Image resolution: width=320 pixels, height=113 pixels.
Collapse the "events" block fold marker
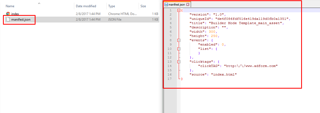[179, 40]
